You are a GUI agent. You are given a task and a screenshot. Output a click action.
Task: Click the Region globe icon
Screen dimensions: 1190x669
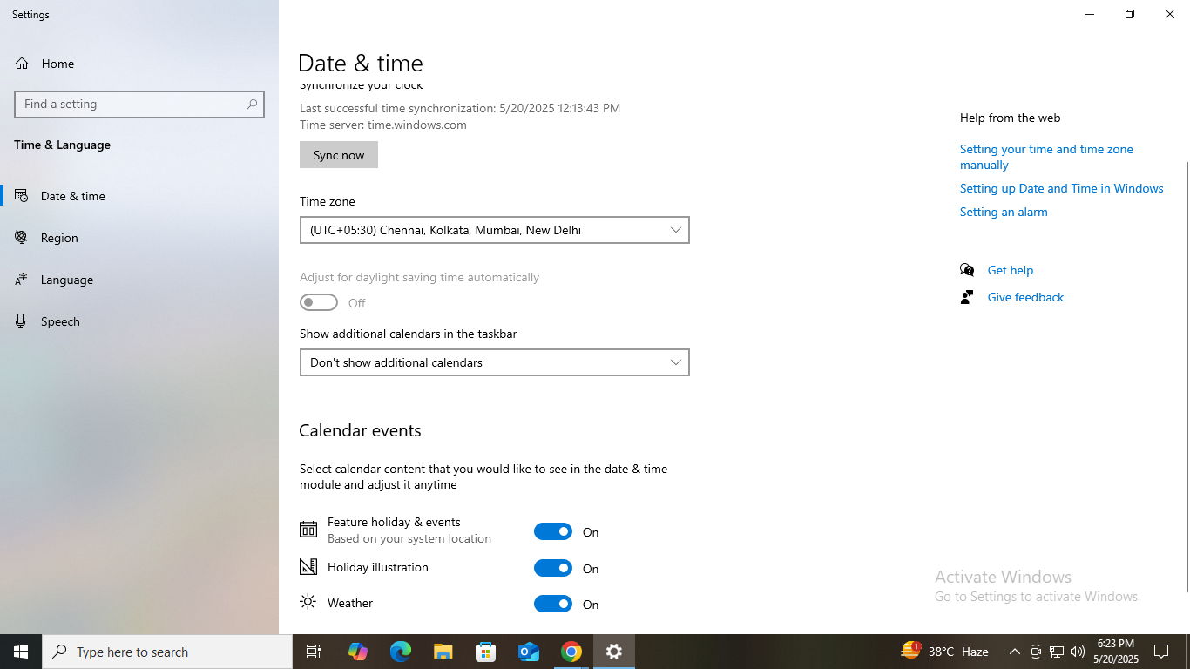click(22, 238)
